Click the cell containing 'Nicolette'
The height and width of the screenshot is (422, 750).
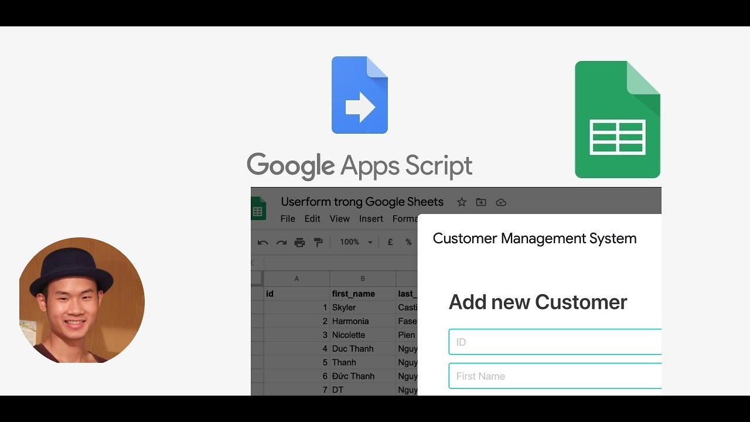363,335
